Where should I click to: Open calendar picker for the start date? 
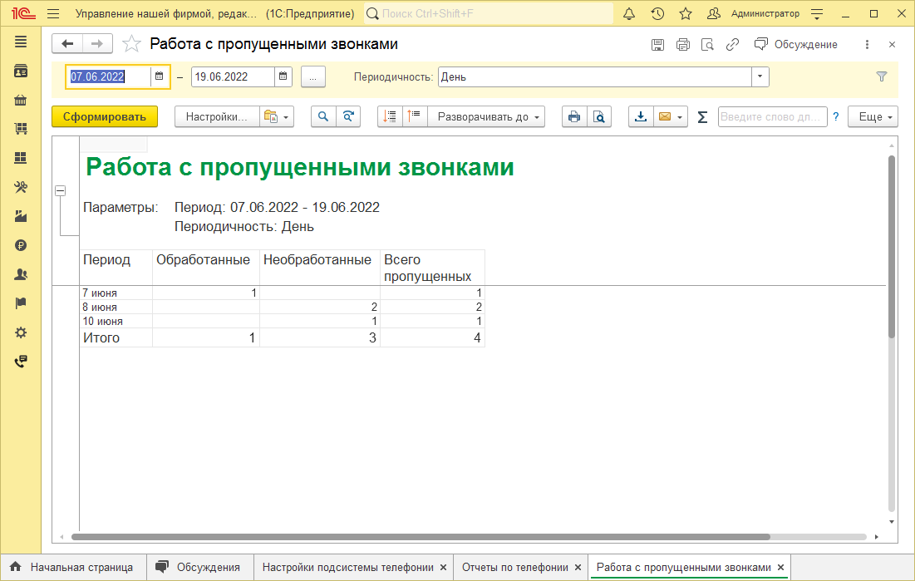160,76
